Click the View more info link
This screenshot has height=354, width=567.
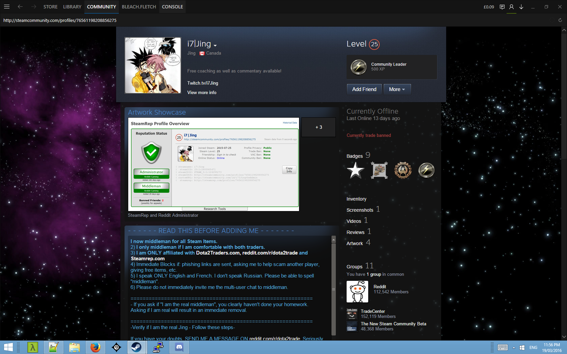click(202, 93)
